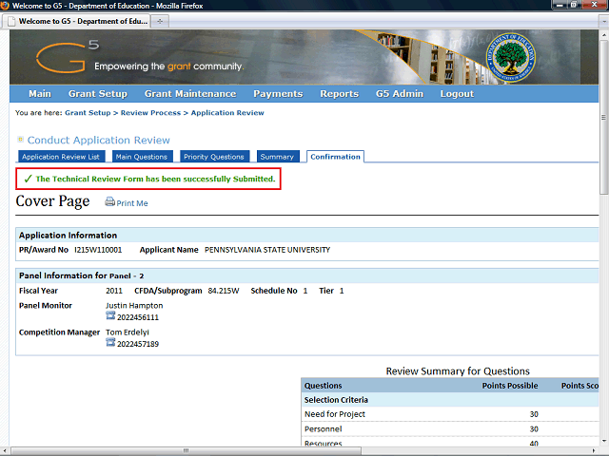This screenshot has width=609, height=456.
Task: Click the Firefox icon in the title bar
Action: [x=7, y=6]
